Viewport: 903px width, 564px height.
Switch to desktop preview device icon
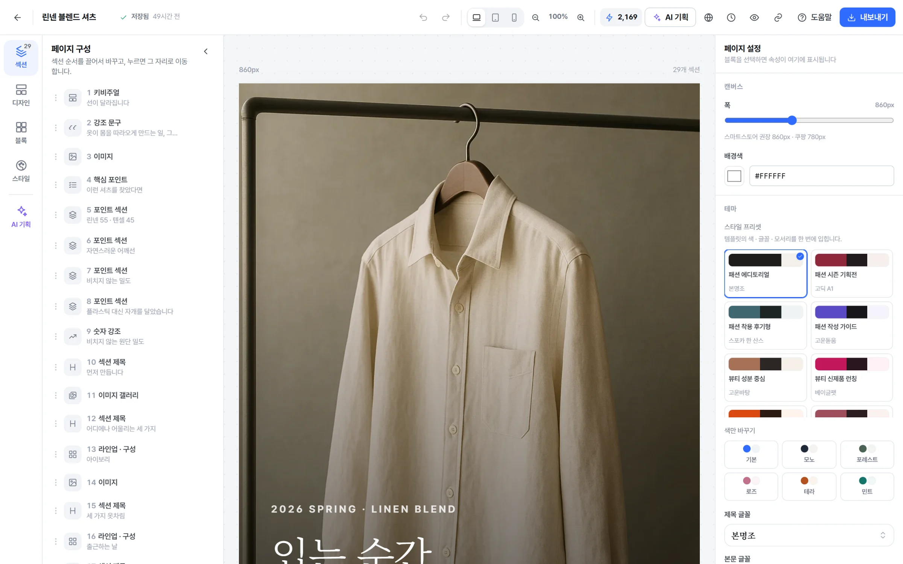tap(476, 17)
